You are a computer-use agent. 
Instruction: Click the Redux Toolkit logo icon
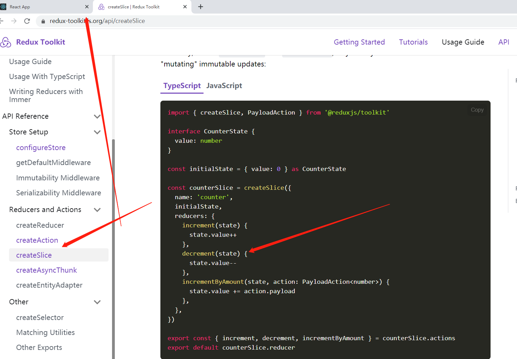6,42
